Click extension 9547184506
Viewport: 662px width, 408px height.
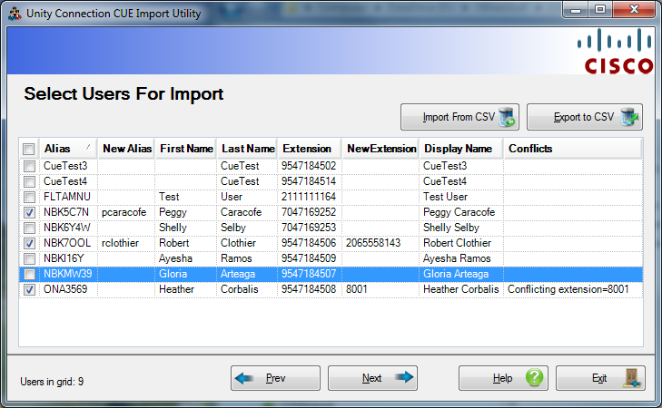click(x=309, y=243)
